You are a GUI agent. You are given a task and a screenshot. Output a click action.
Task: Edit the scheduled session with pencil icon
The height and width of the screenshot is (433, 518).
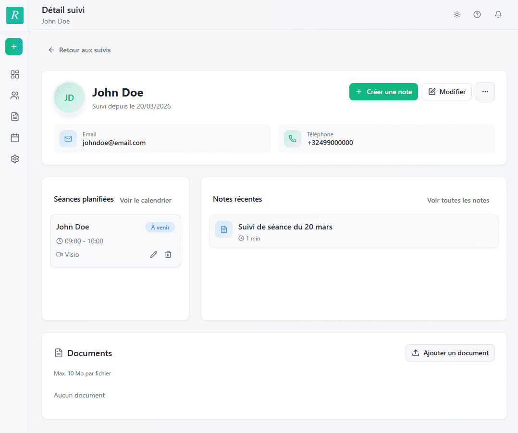(154, 254)
